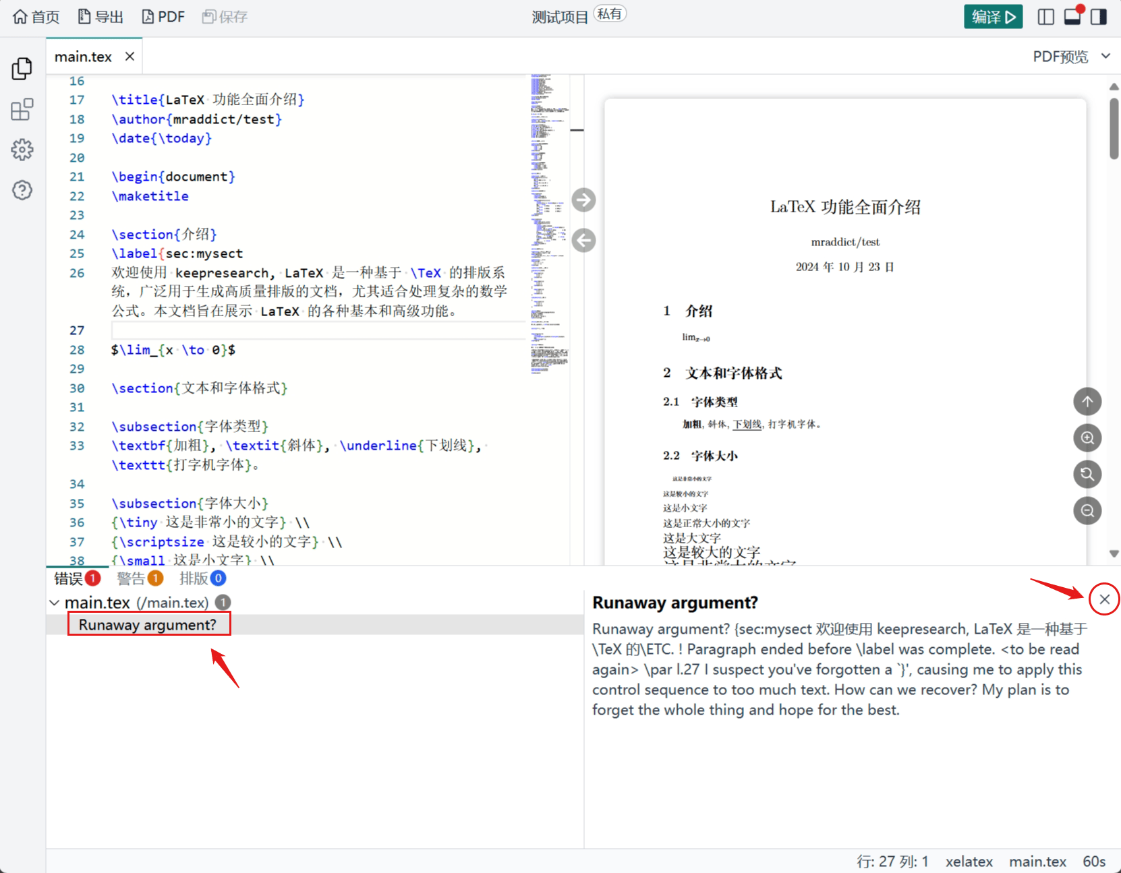Jump from code to PDF with right arrow

(x=583, y=200)
